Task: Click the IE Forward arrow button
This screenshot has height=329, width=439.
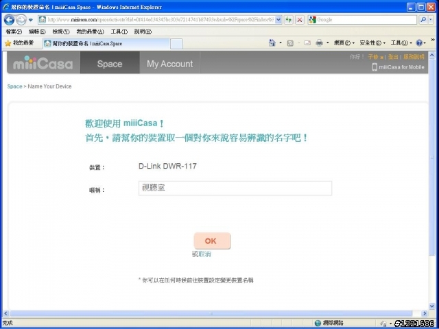Action: click(x=21, y=20)
